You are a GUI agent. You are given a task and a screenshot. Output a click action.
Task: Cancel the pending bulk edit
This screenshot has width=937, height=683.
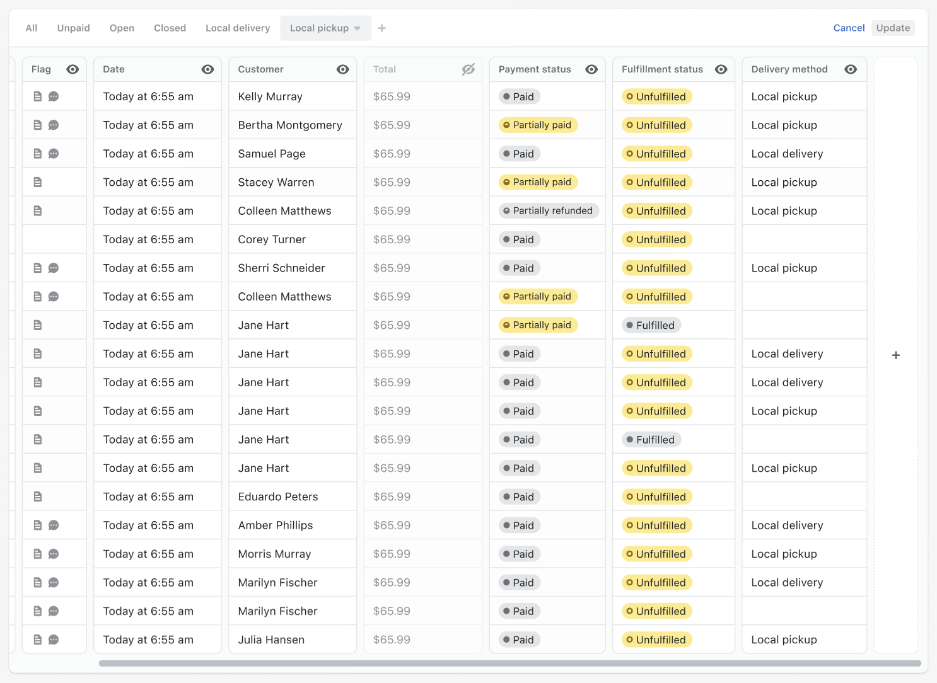pyautogui.click(x=849, y=28)
